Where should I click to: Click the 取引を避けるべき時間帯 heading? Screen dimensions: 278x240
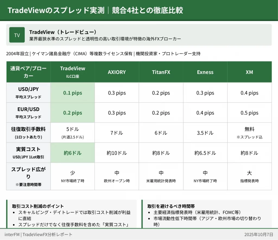click(x=171, y=206)
